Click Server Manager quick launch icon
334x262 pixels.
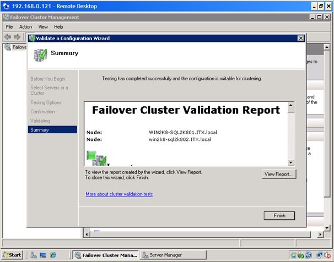pyautogui.click(x=34, y=255)
